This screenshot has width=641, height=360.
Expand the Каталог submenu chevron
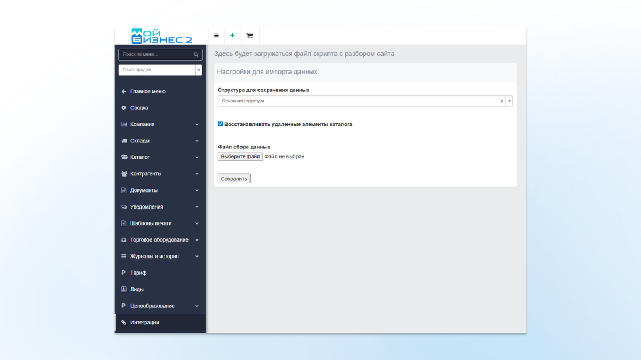(x=197, y=157)
